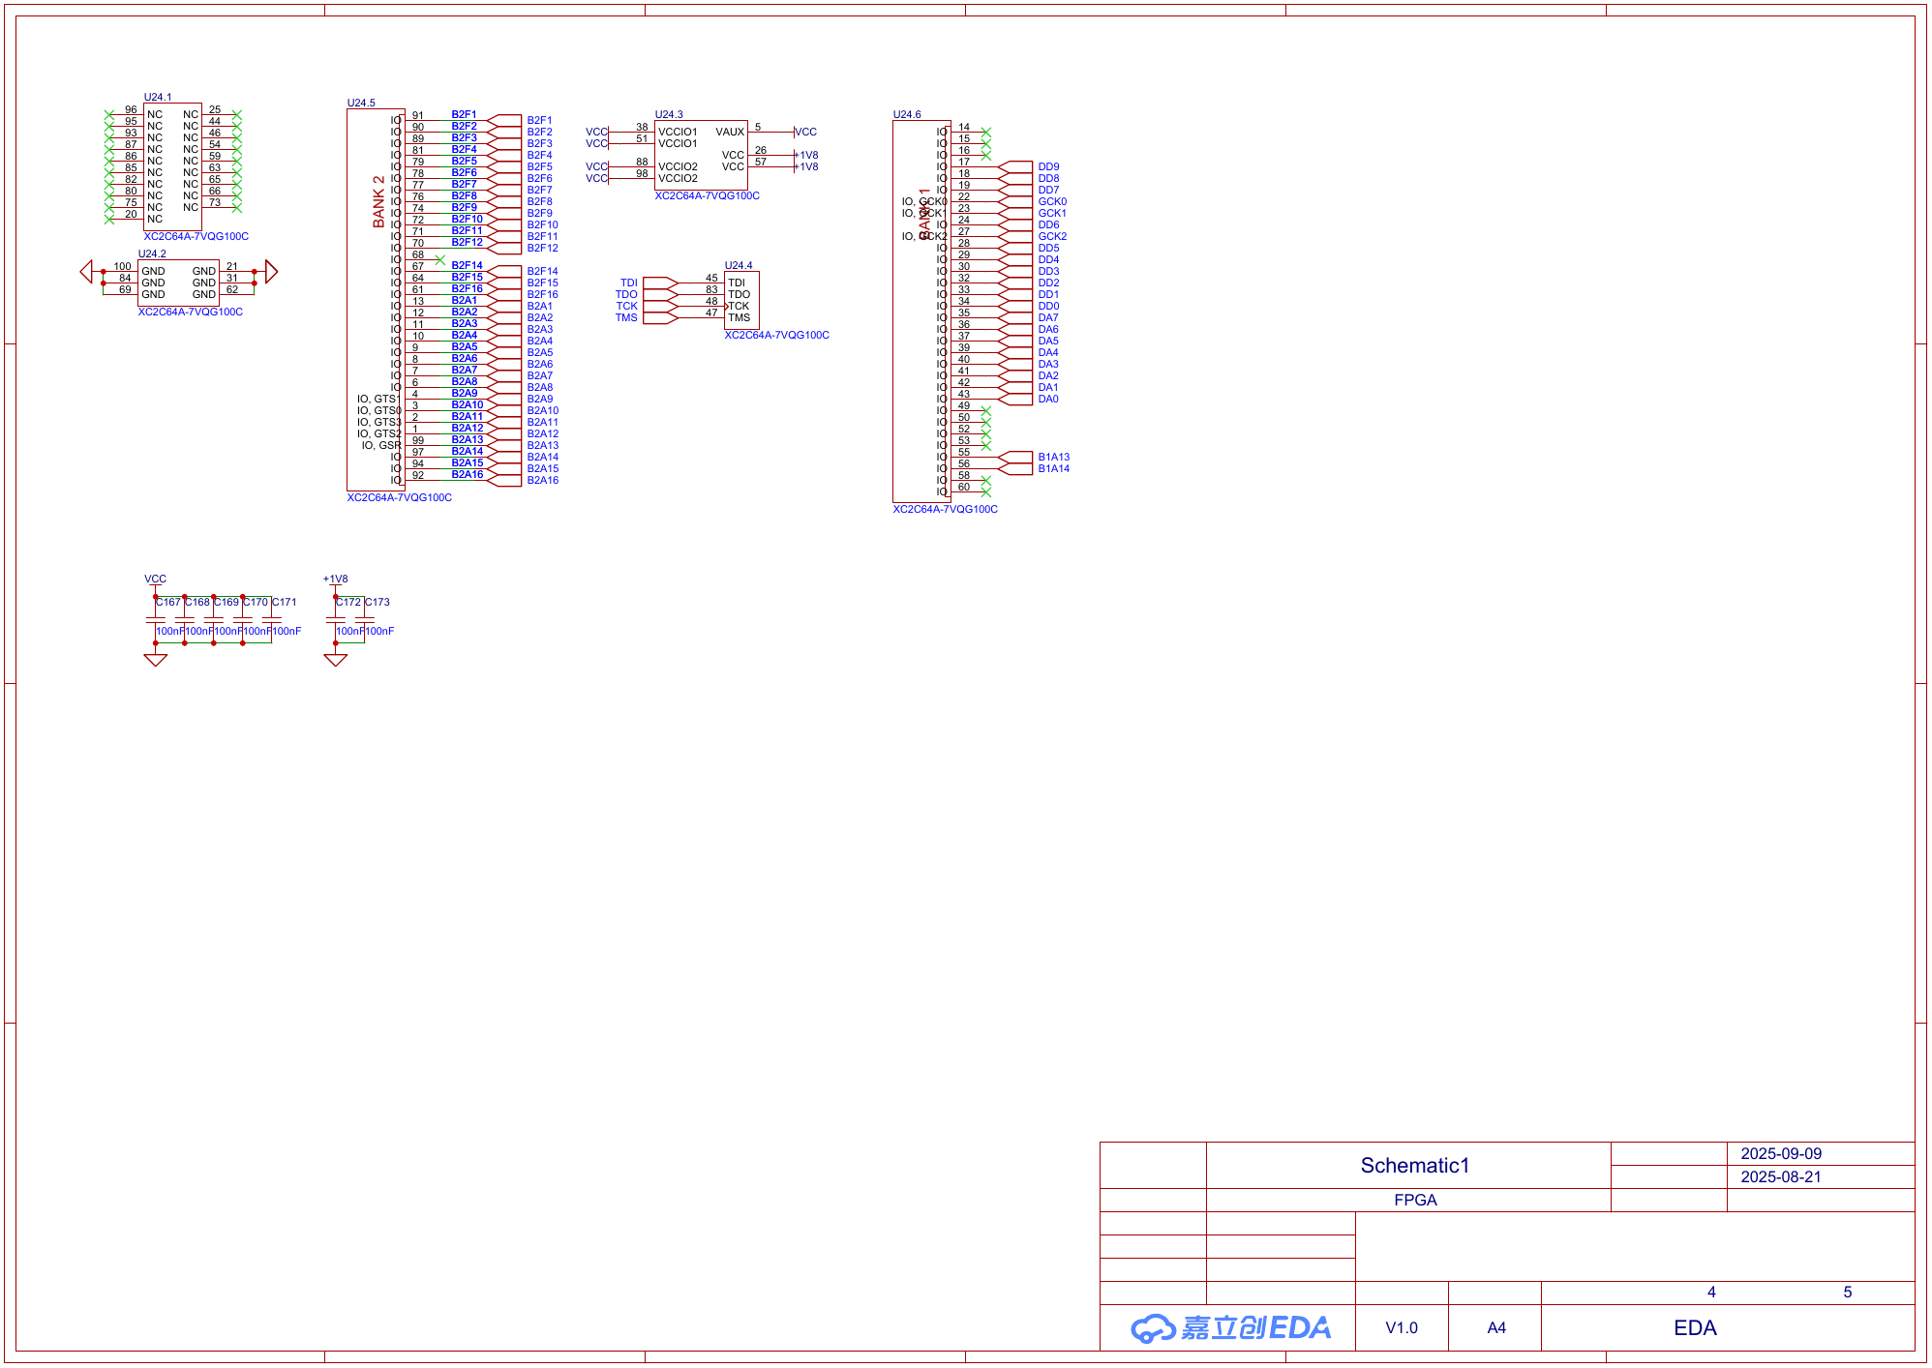The width and height of the screenshot is (1932, 1368).
Task: Click part name XC2C64A-7VQG100C under U24.4
Action: 777,336
